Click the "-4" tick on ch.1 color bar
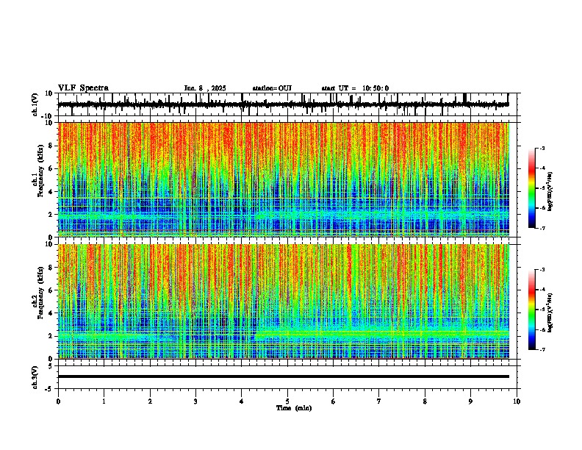Screen dimensions: 582x450 pyautogui.click(x=542, y=168)
